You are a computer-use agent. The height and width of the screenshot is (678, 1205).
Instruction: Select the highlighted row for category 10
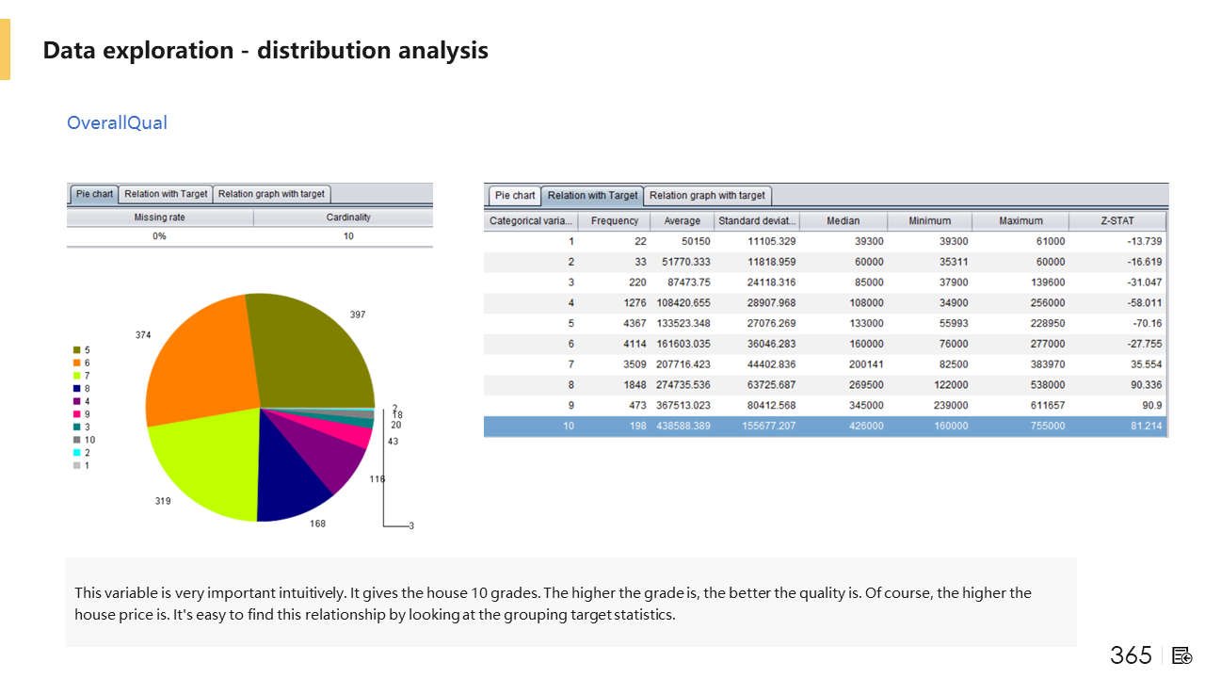coord(825,427)
